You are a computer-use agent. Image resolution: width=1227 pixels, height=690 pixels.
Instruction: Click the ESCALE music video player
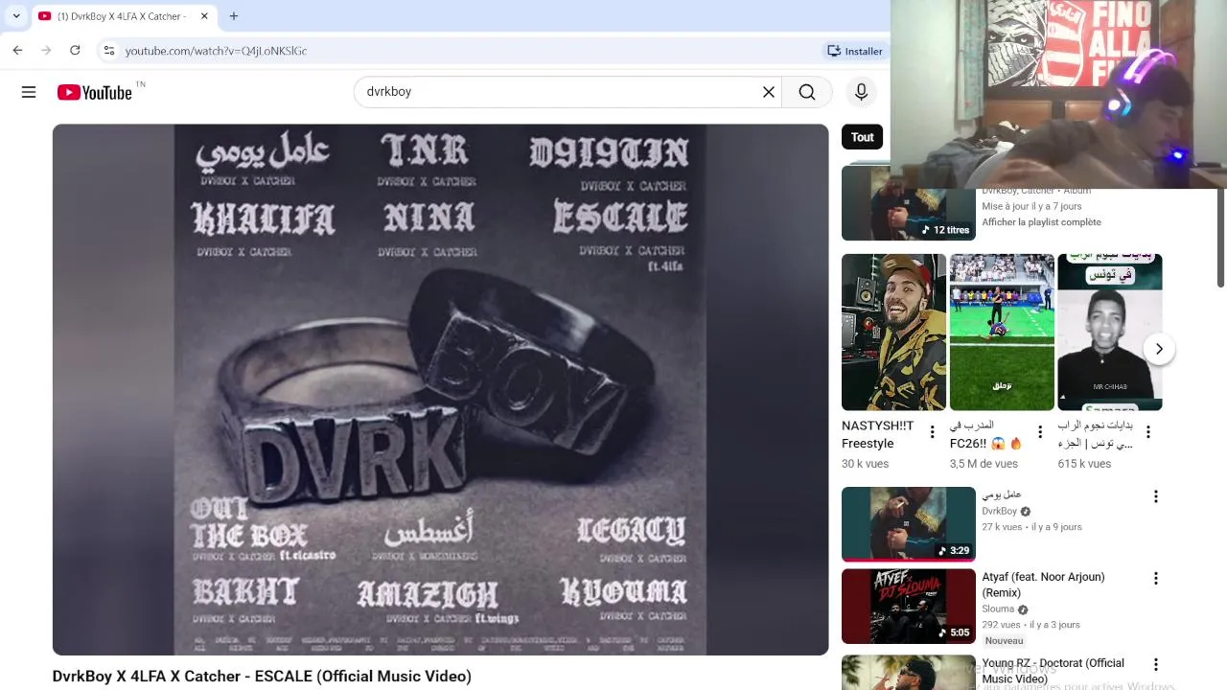[440, 389]
